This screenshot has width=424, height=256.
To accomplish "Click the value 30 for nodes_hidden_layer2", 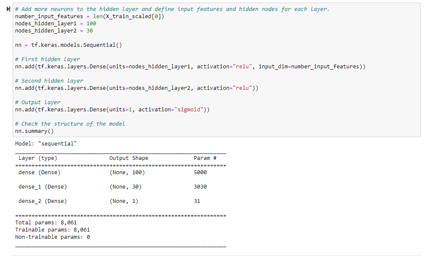I will click(89, 31).
